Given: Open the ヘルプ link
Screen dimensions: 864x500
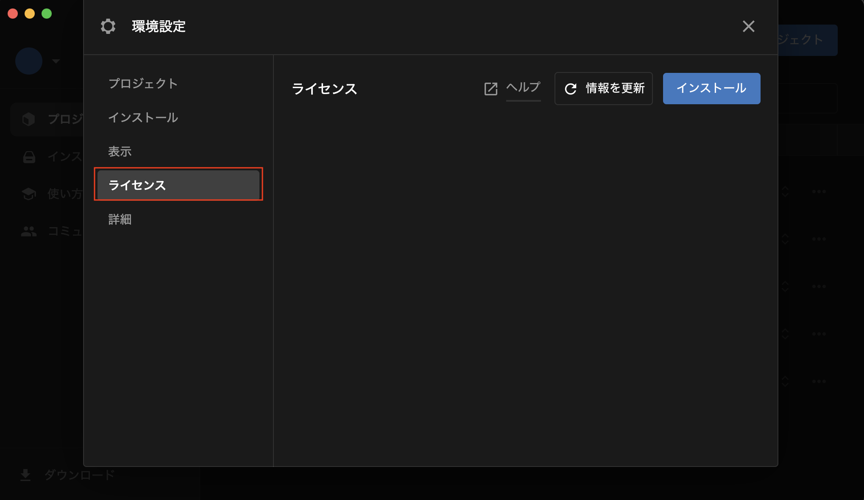Looking at the screenshot, I should [x=523, y=88].
